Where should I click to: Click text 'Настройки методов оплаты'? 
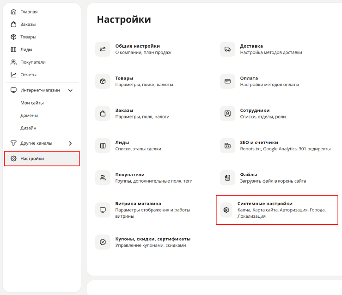click(269, 85)
